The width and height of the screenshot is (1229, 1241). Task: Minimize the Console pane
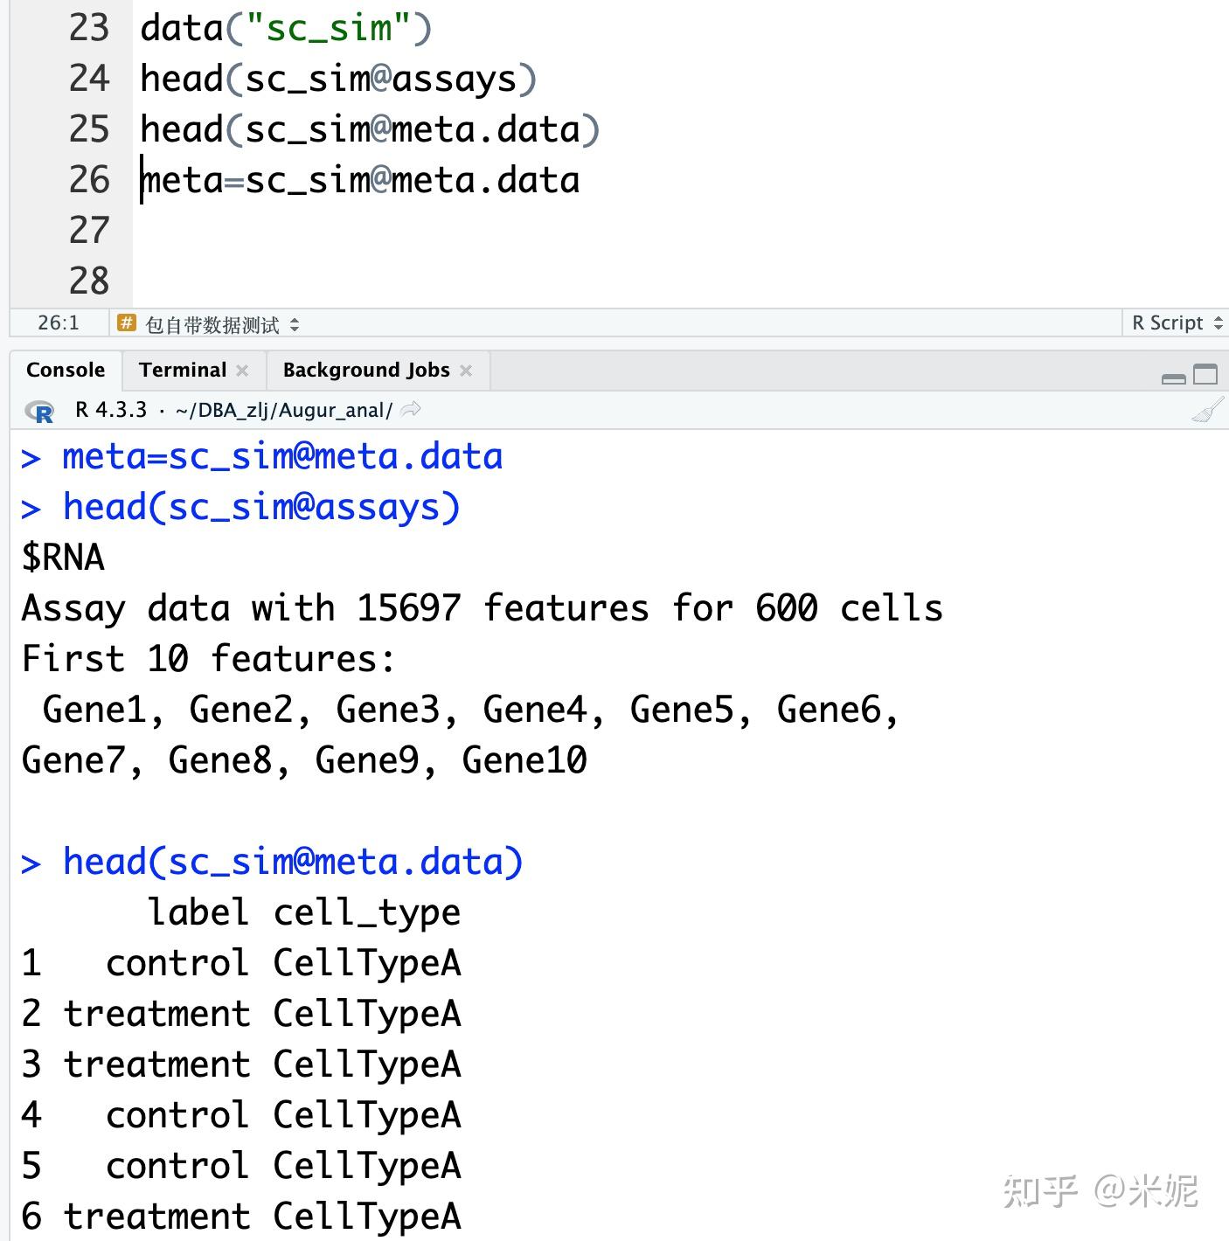pos(1173,376)
